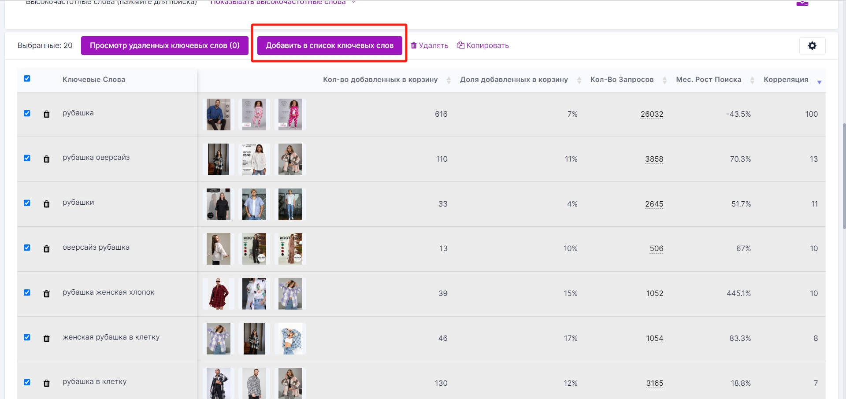Uncheck the рубашка оверсайз row checkbox
846x399 pixels.
27,158
